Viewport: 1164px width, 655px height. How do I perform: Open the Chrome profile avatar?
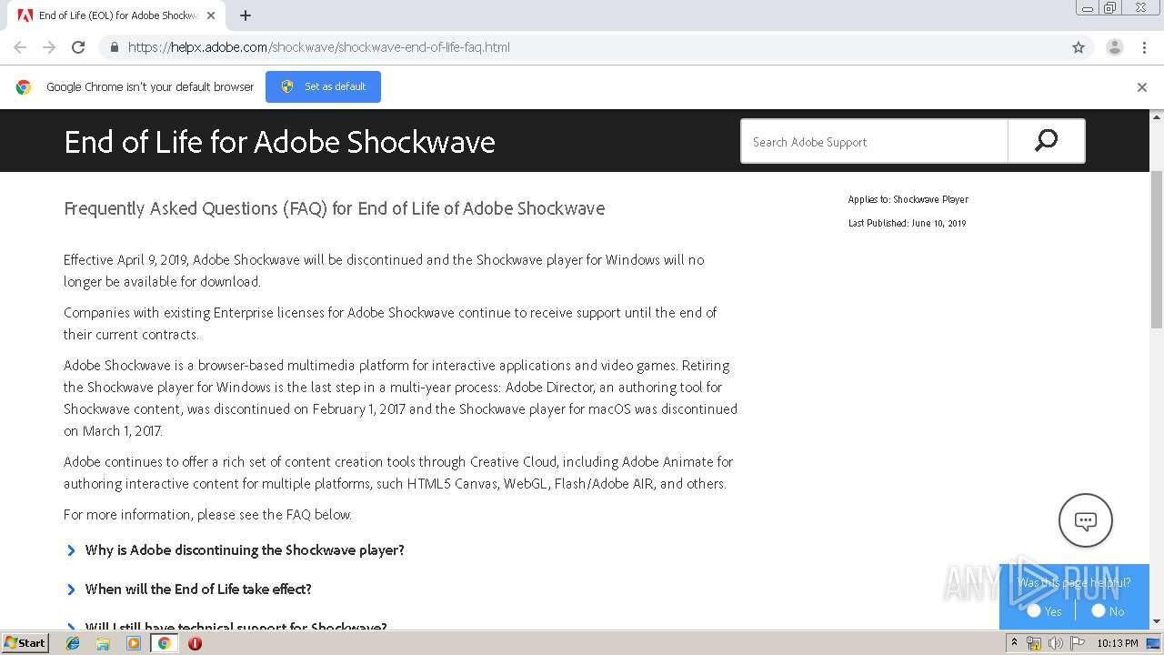(x=1115, y=47)
